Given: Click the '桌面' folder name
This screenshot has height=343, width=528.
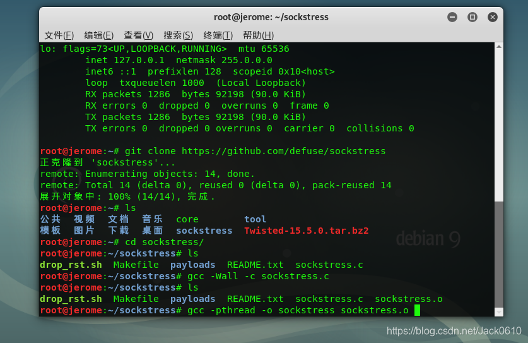Looking at the screenshot, I should tap(152, 231).
